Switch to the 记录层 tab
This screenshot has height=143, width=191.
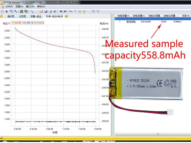click(23, 16)
